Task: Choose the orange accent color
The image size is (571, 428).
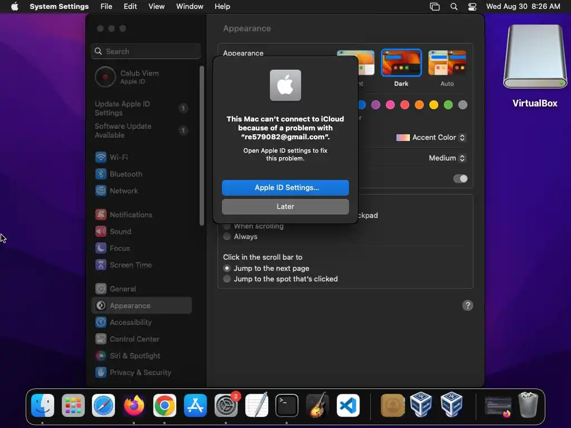Action: click(x=419, y=105)
